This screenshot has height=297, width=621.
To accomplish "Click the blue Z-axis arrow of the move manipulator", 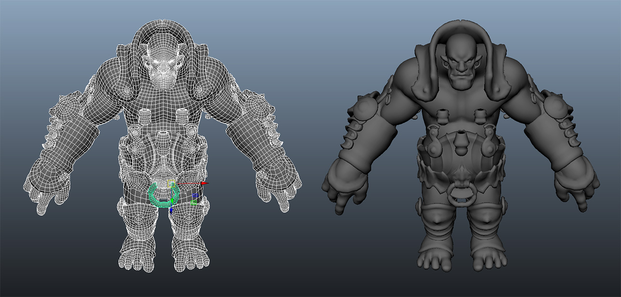I will coord(171,210).
